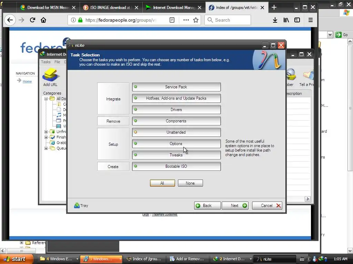Expand the References folder in tree
Viewport: 353px width, 264px height.
pos(22,242)
